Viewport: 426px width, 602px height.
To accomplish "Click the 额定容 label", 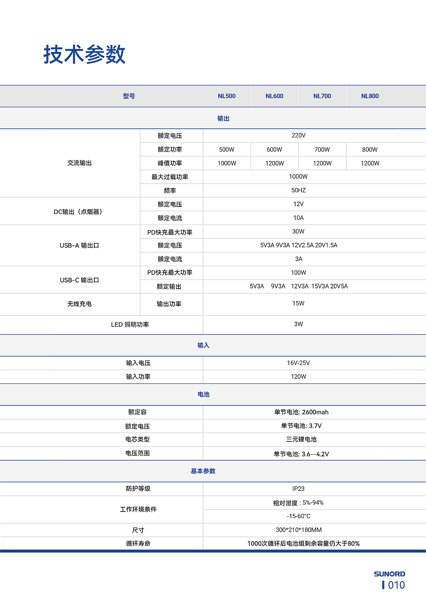I will [137, 412].
